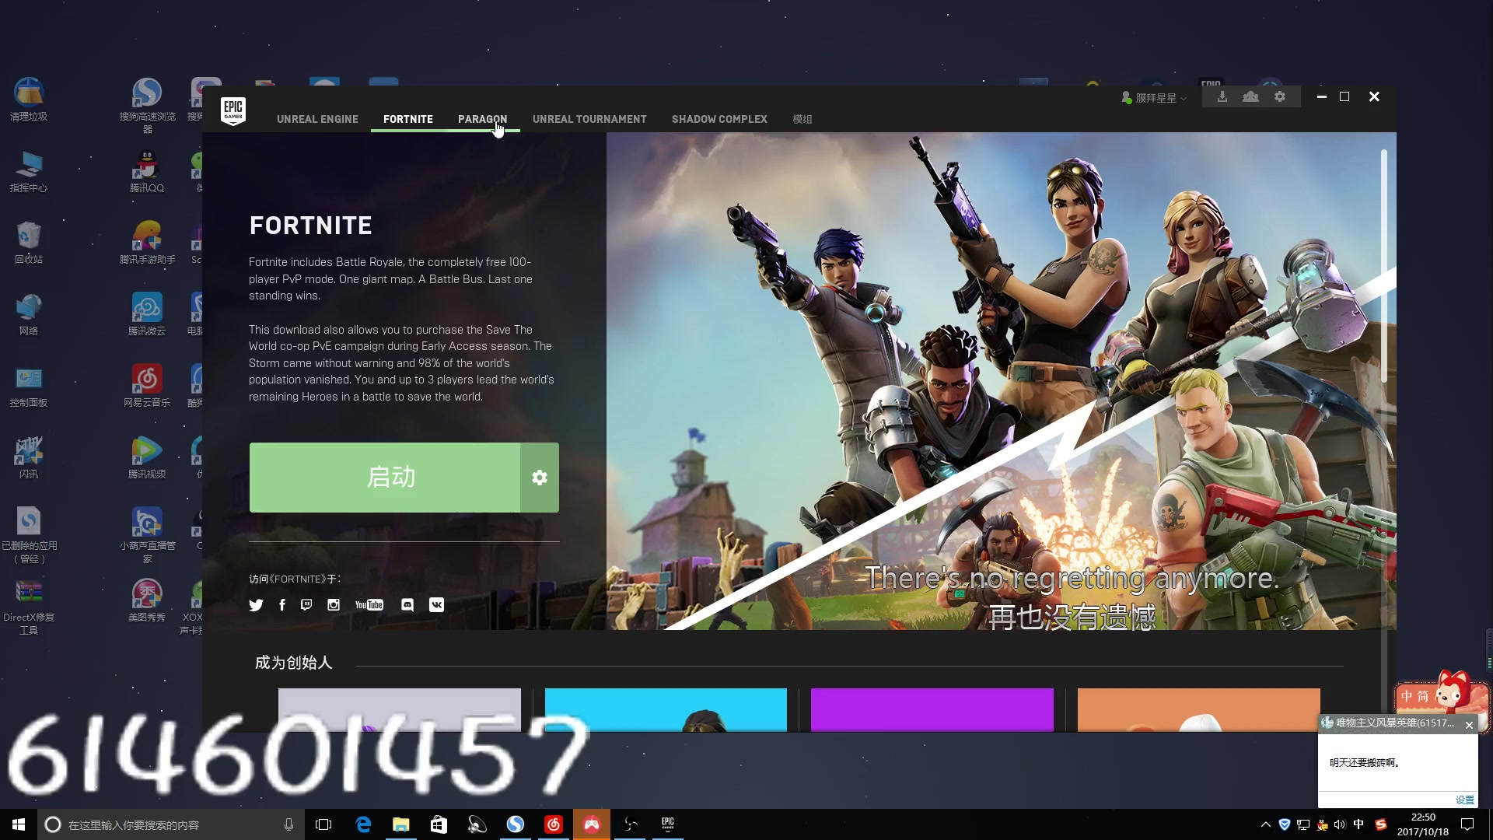Open the friends list icon
The height and width of the screenshot is (840, 1493).
click(x=1250, y=97)
